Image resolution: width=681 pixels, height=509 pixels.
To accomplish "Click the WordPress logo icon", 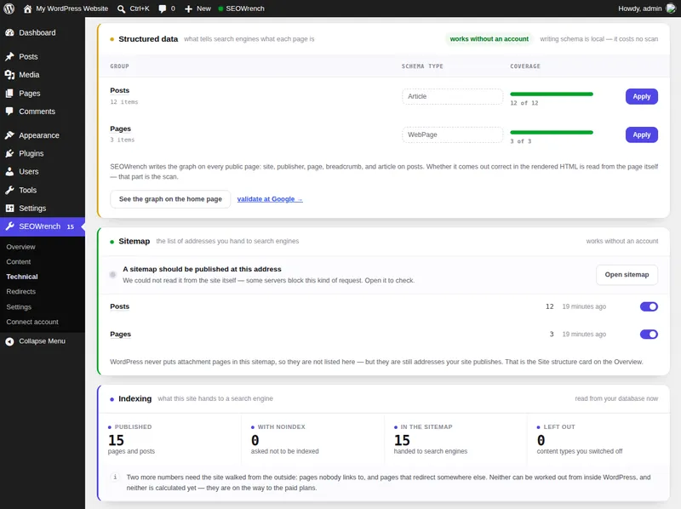I will 9,9.
